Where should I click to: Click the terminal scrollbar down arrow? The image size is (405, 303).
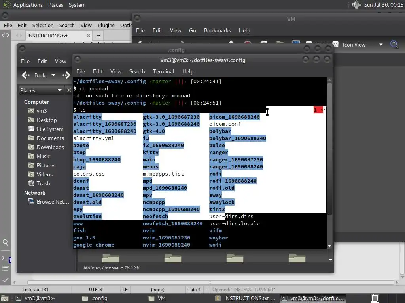(329, 246)
